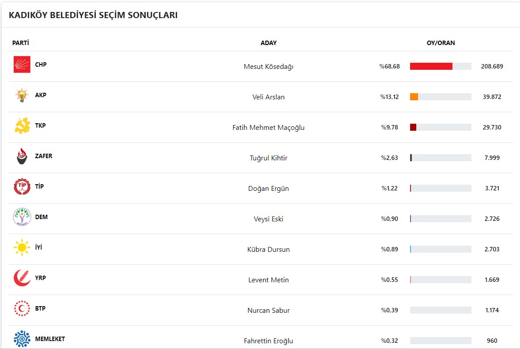Screen dimensions: 520x349
Task: Click the %9,78 vote percentage
Action: click(390, 127)
